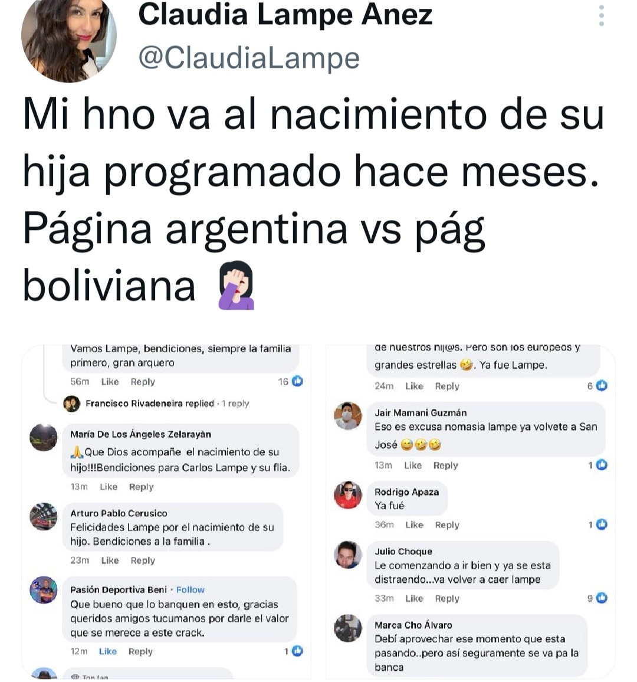
Task: Open the tweet's three-dot options menu
Action: 601,16
